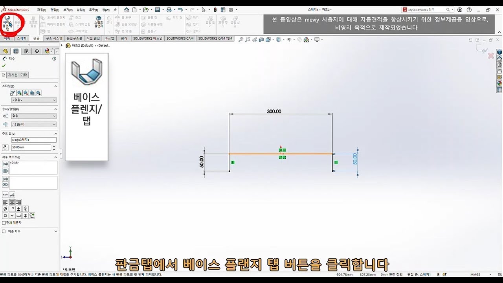Click the login user account icon

tap(460, 10)
